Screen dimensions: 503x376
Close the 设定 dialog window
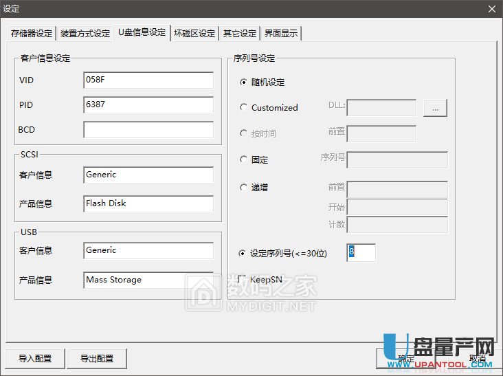491,9
